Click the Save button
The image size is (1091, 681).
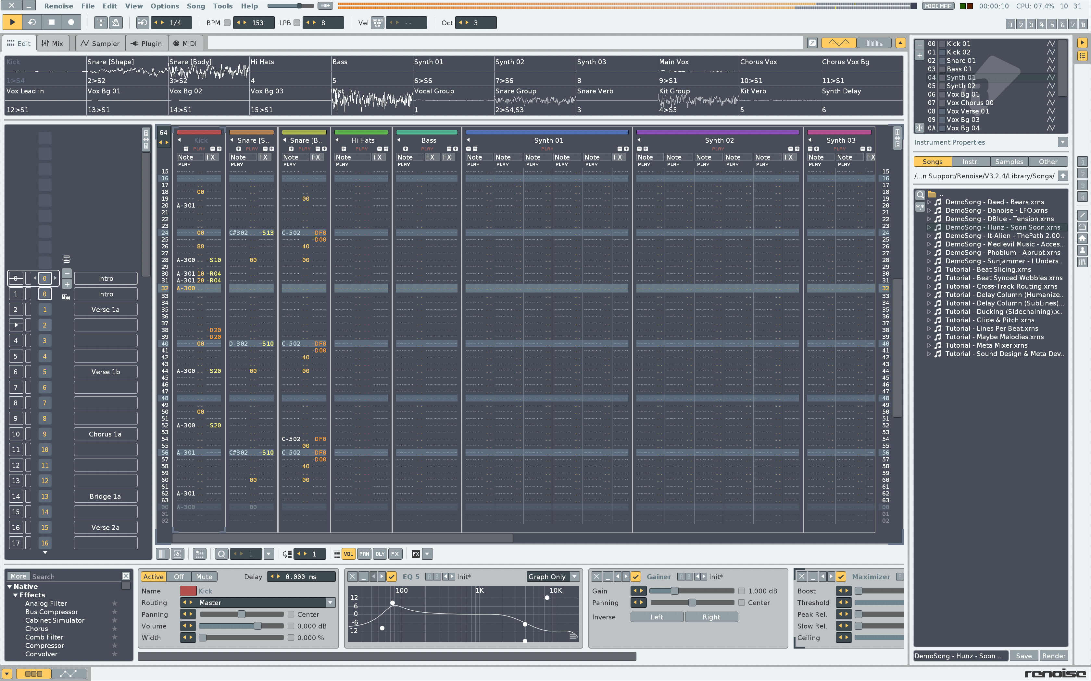1024,656
